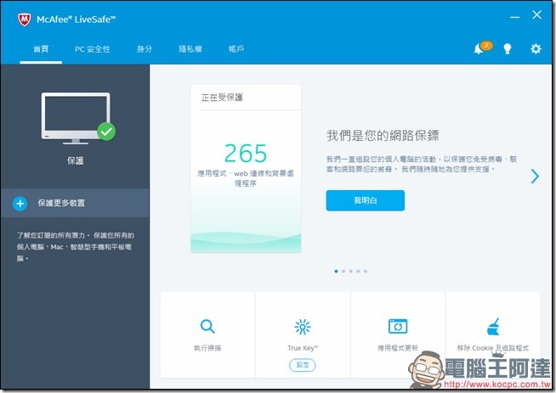Click the lightbulb tips icon
The image size is (556, 393).
(x=508, y=49)
